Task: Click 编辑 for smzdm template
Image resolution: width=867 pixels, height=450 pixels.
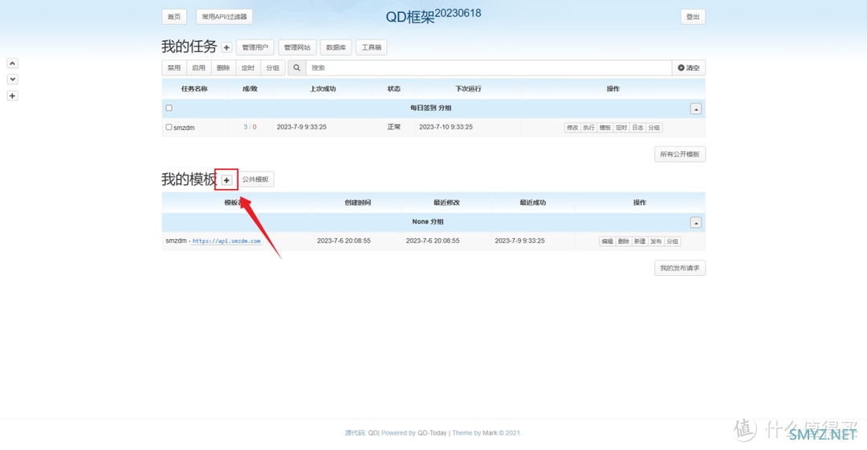Action: click(607, 241)
